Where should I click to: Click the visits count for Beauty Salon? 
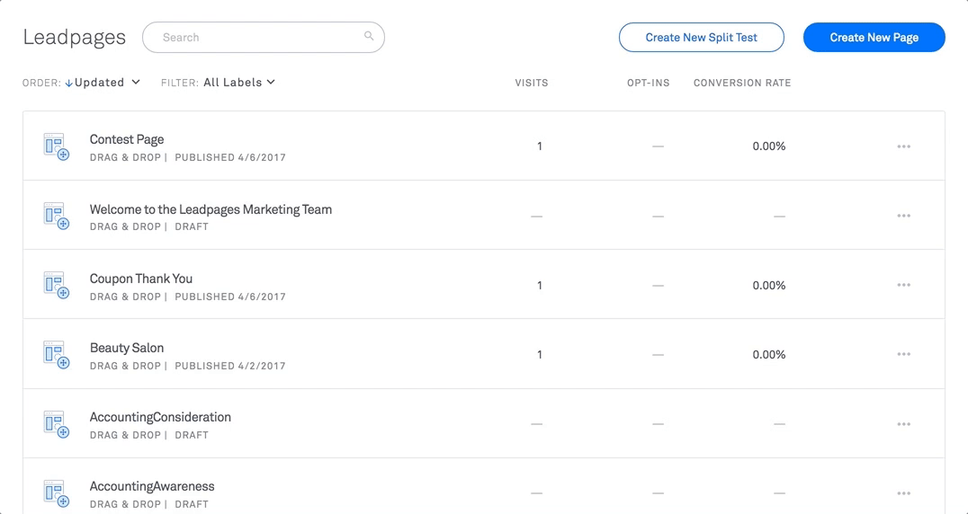540,355
